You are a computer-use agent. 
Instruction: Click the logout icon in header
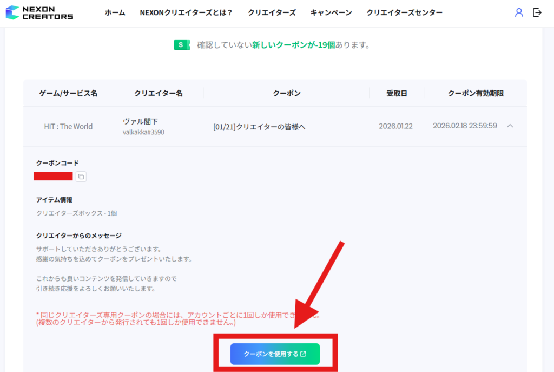(537, 12)
